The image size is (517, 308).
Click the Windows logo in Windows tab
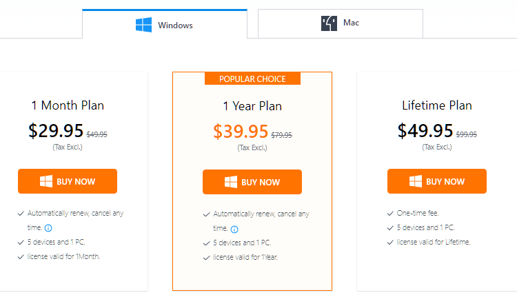point(144,25)
